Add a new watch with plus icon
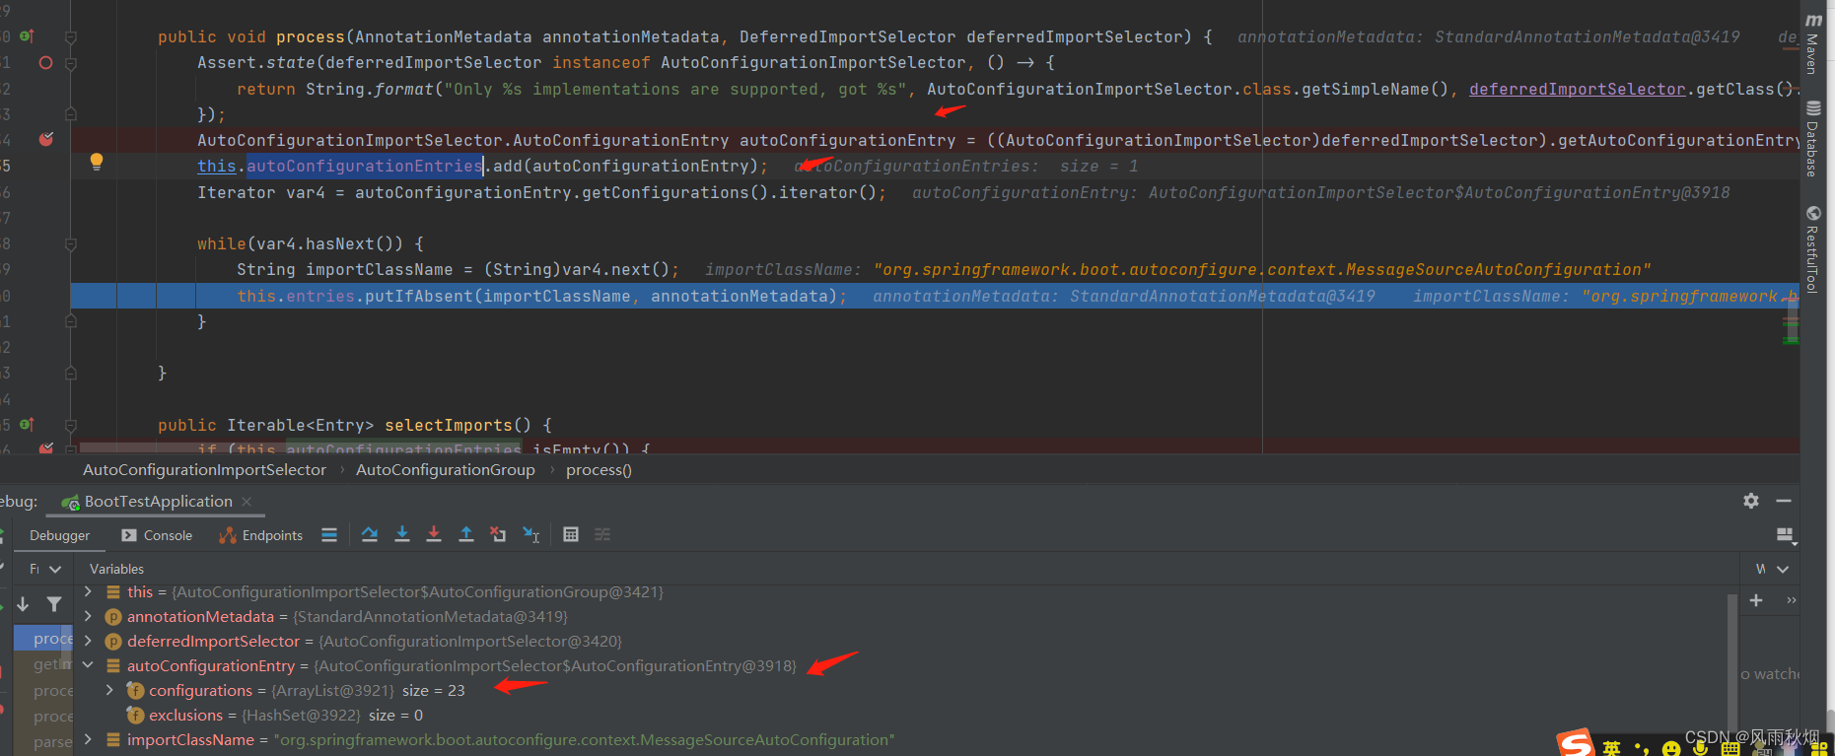This screenshot has height=756, width=1835. click(x=1756, y=600)
